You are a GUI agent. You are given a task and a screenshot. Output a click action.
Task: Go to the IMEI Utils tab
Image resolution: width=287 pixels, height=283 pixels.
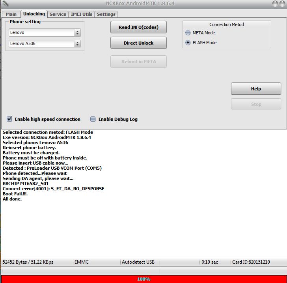pyautogui.click(x=82, y=14)
